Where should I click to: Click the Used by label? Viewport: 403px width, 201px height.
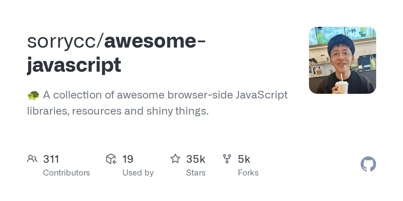(138, 173)
